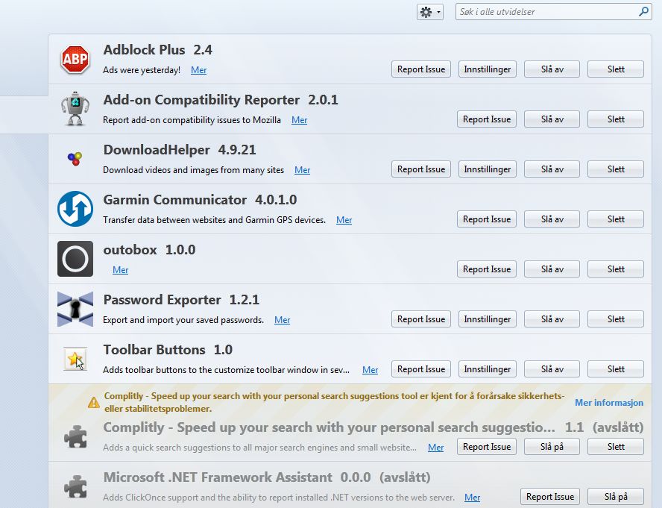662x508 pixels.
Task: Click the search magnifier icon
Action: [x=643, y=11]
